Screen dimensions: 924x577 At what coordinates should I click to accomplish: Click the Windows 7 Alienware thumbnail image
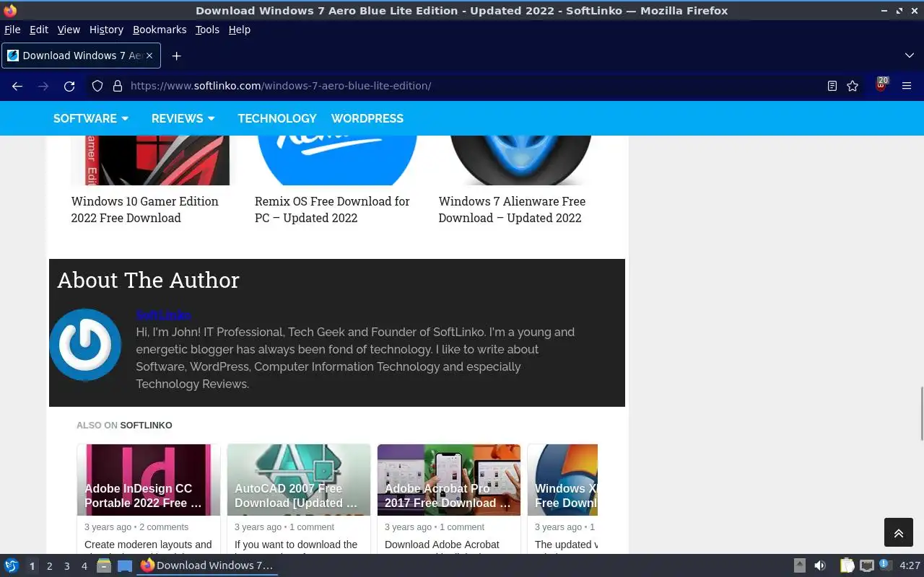tap(520, 160)
